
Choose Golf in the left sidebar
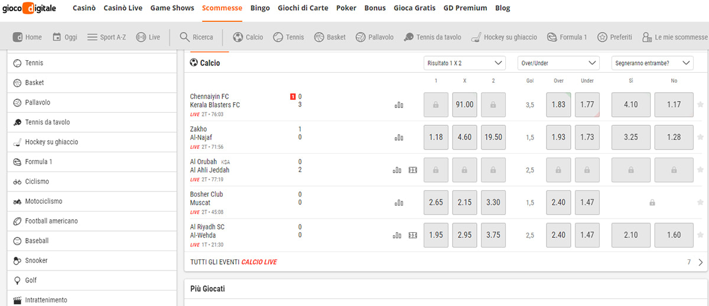pyautogui.click(x=92, y=281)
